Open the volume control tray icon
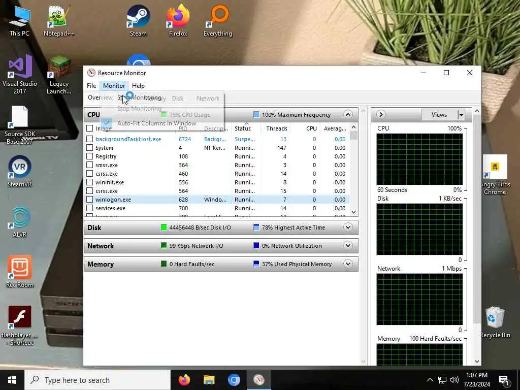The image size is (520, 390). point(454,380)
